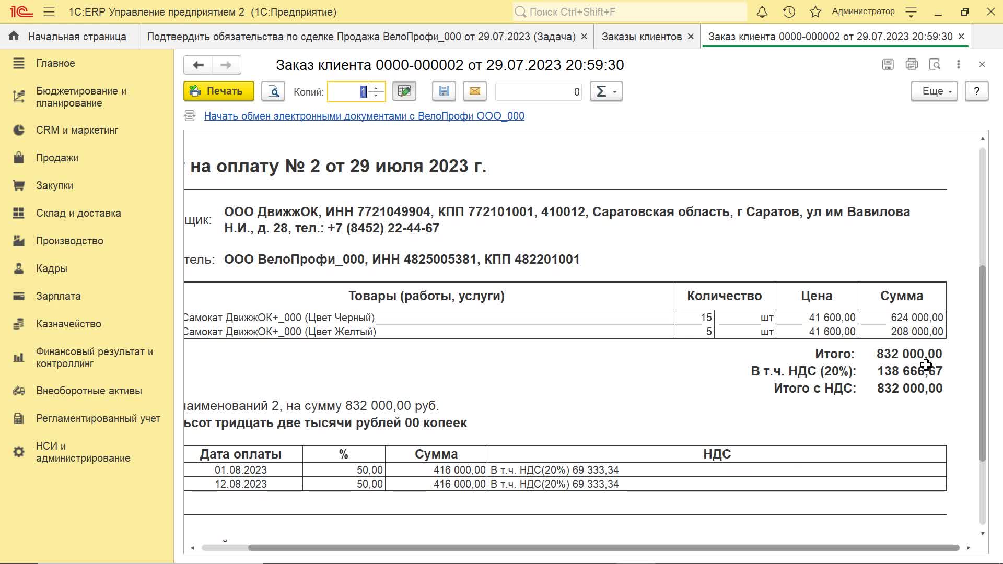Click the yellow Печать button
The width and height of the screenshot is (1003, 564).
tap(219, 91)
